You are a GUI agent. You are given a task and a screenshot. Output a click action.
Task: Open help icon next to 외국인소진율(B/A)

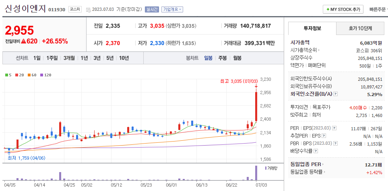[336, 94]
